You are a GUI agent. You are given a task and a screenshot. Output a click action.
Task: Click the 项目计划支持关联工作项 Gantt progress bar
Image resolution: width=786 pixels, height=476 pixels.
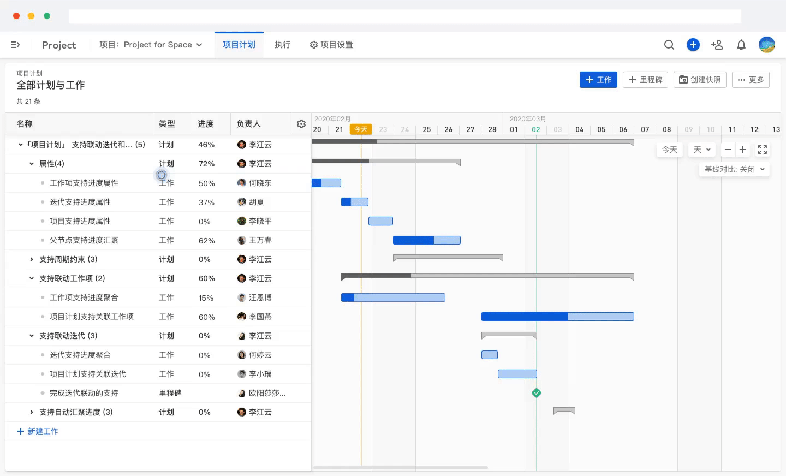[558, 317]
